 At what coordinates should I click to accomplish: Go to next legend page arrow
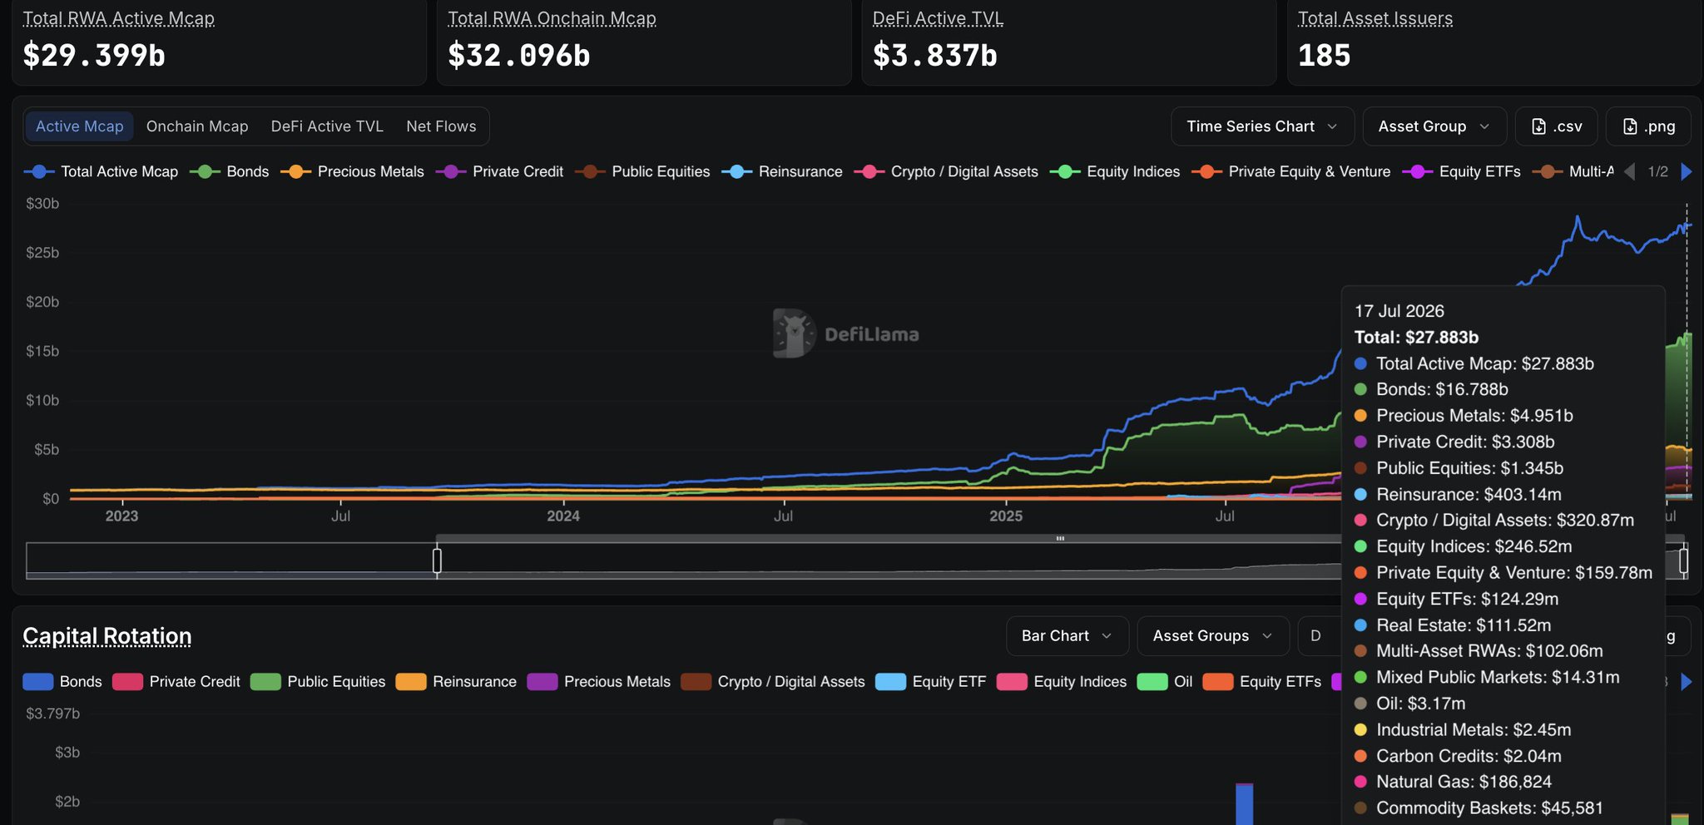pyautogui.click(x=1687, y=171)
